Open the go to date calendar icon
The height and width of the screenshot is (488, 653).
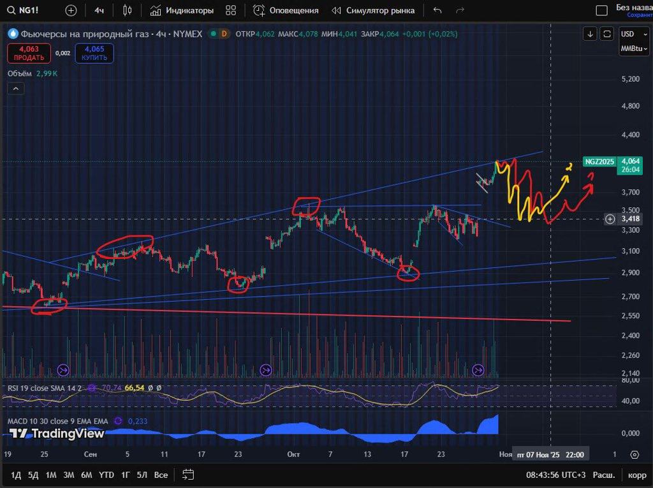pos(188,475)
